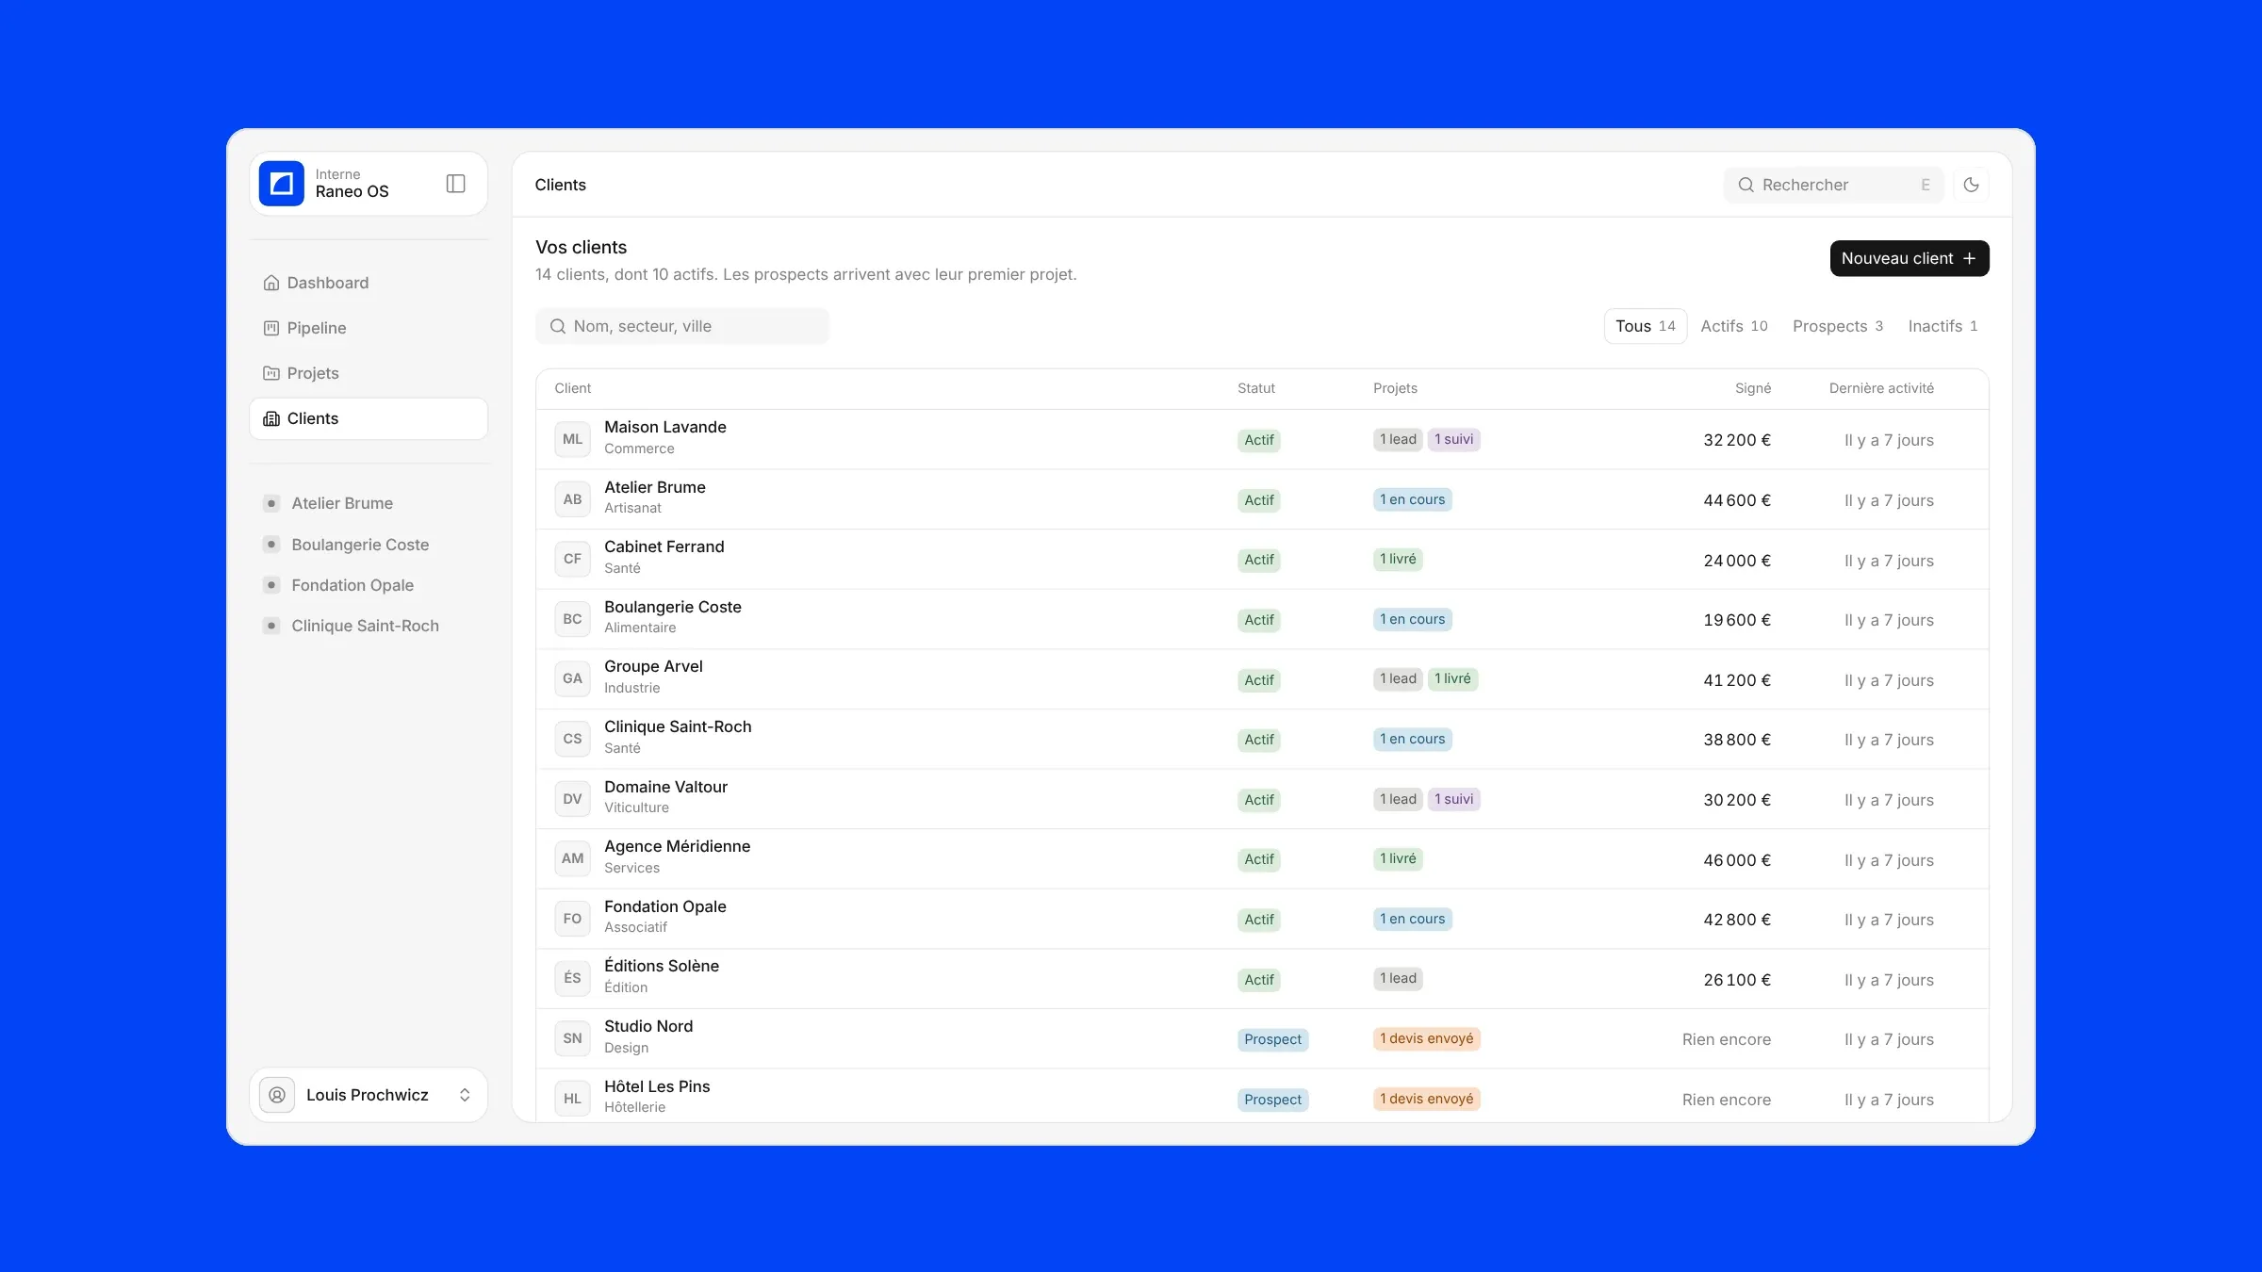Image resolution: width=2262 pixels, height=1272 pixels.
Task: Focus the Nom, secteur, ville filter field
Action: [682, 326]
